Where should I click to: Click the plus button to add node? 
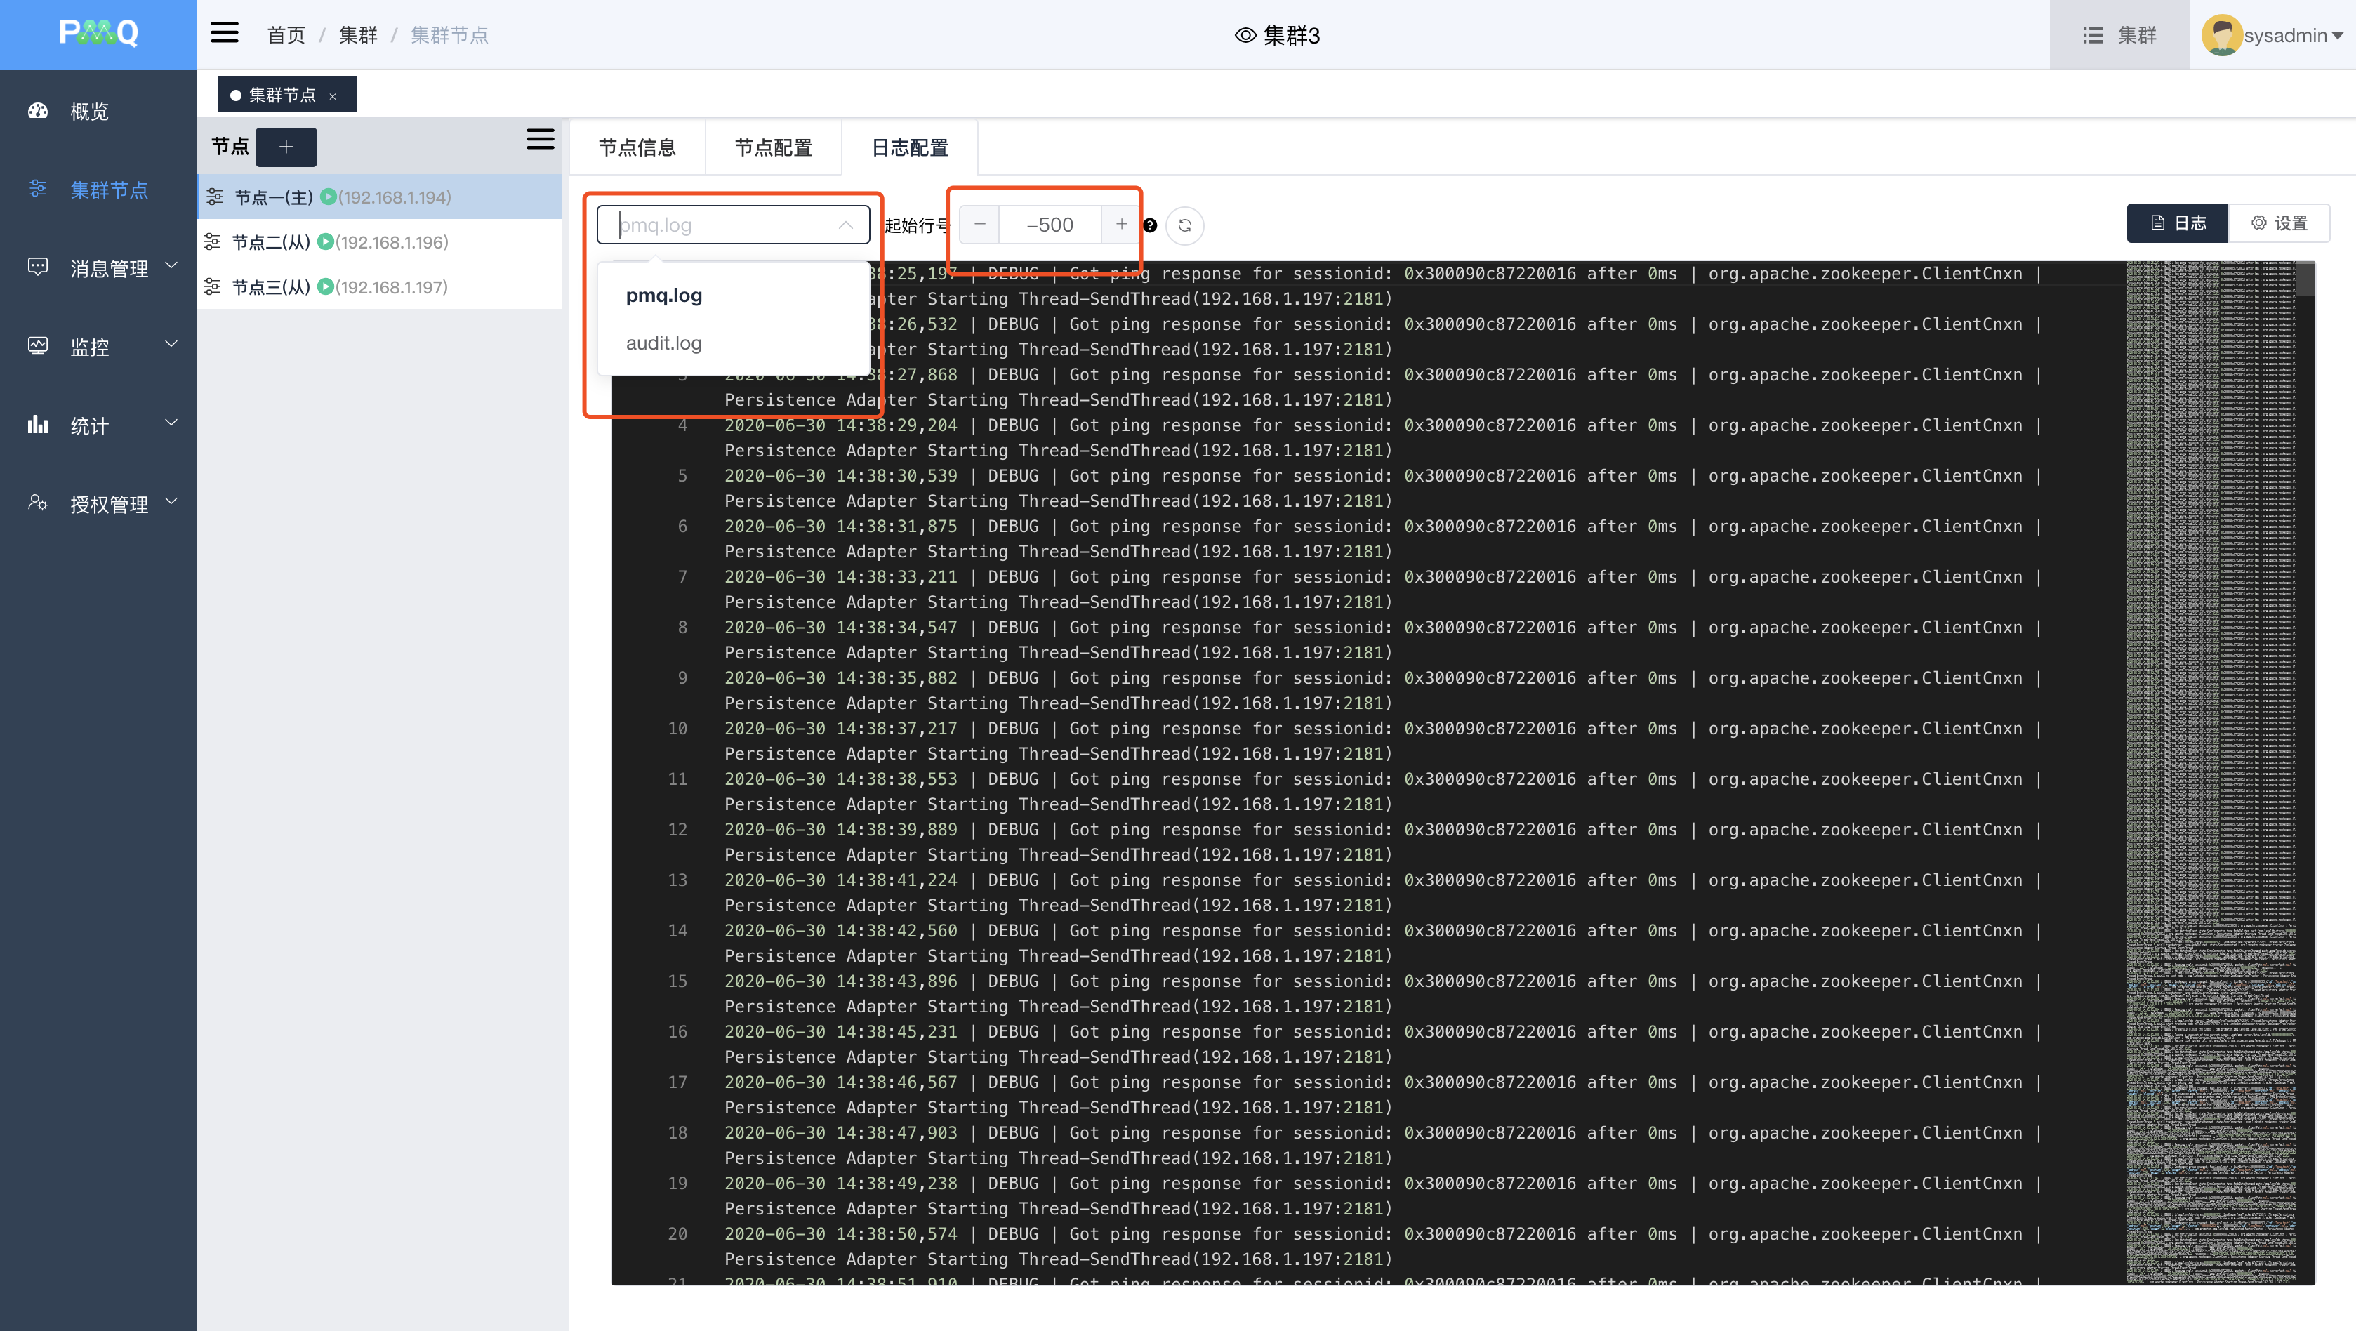click(x=286, y=146)
